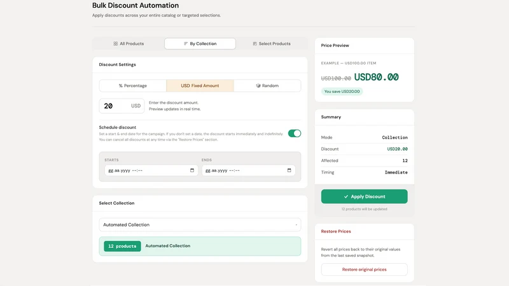Toggle the Schedule discount switch
Screen dimensions: 509x286
[295, 133]
